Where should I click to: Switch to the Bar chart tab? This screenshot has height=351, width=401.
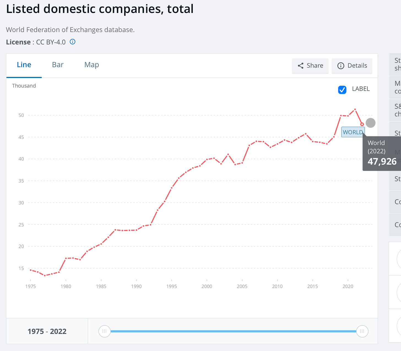coord(58,65)
